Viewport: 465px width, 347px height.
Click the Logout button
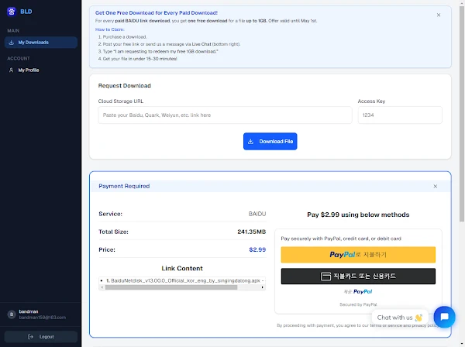coord(41,337)
